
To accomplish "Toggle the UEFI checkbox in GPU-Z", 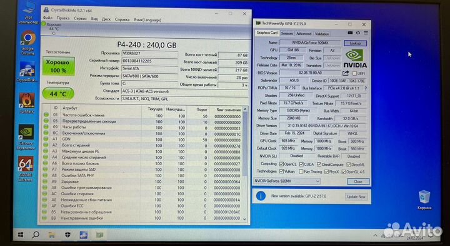I will 355,74.
